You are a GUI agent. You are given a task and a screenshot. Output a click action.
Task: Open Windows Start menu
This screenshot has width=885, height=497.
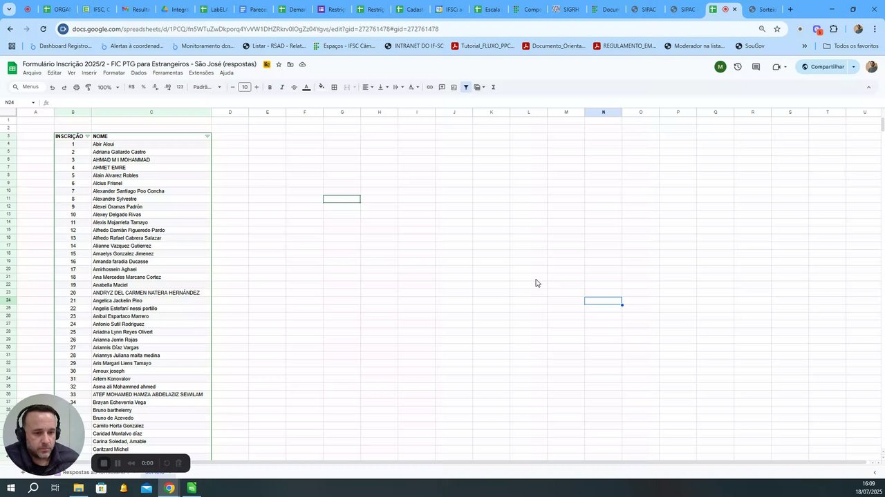(x=11, y=488)
